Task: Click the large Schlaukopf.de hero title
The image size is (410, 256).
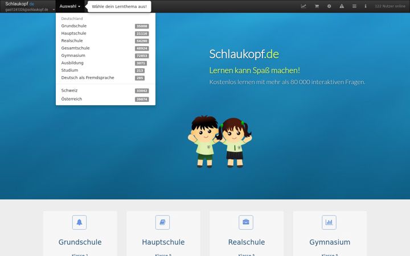Action: [244, 54]
